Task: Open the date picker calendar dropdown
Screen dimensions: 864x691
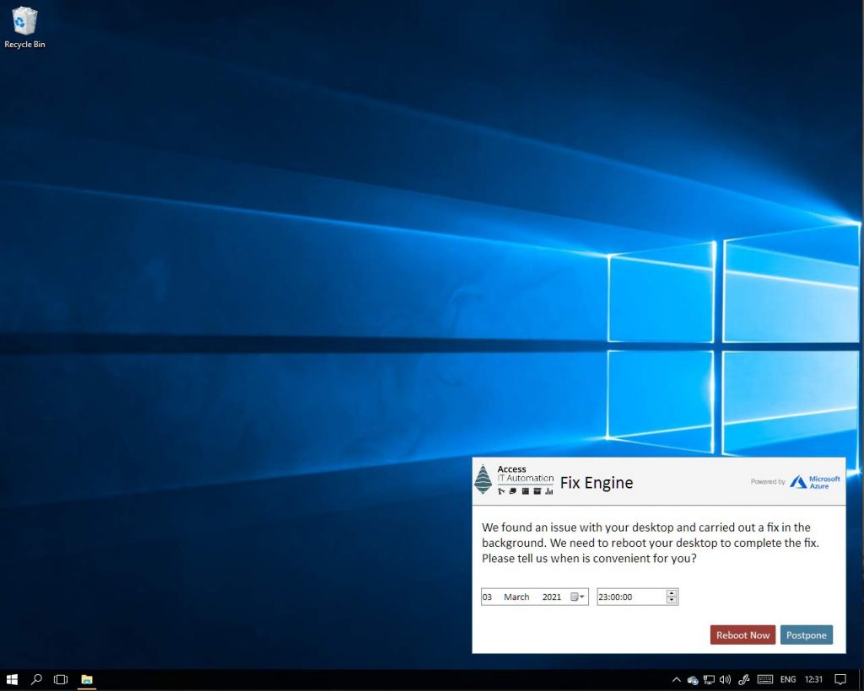Action: [577, 597]
